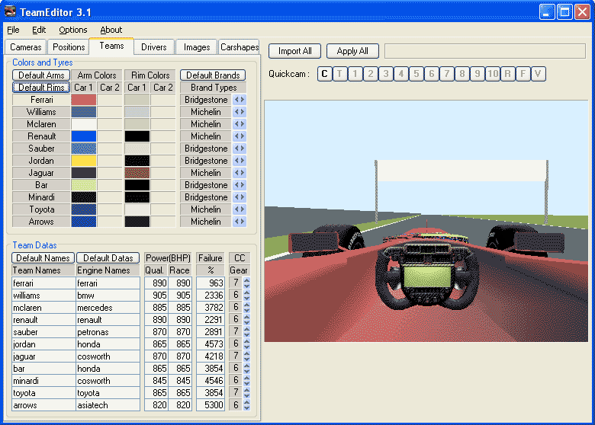Select quickcam R button
Screen dimensions: 595x425
click(508, 74)
